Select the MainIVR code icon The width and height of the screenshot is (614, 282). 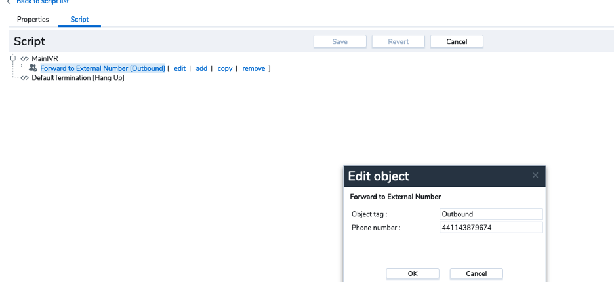25,59
